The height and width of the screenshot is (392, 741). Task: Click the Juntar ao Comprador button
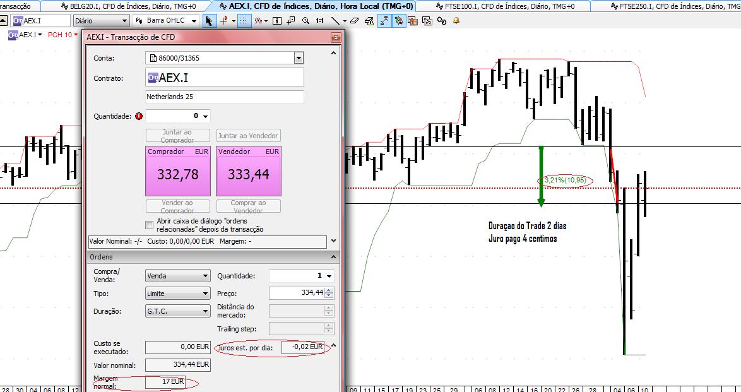[177, 136]
